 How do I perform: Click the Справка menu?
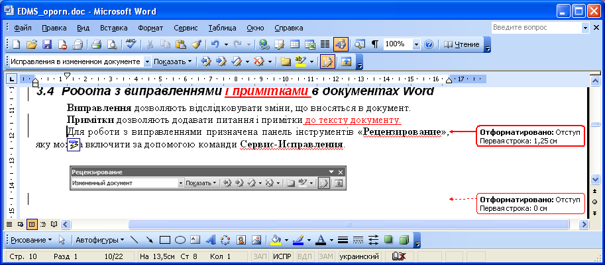[x=289, y=28]
